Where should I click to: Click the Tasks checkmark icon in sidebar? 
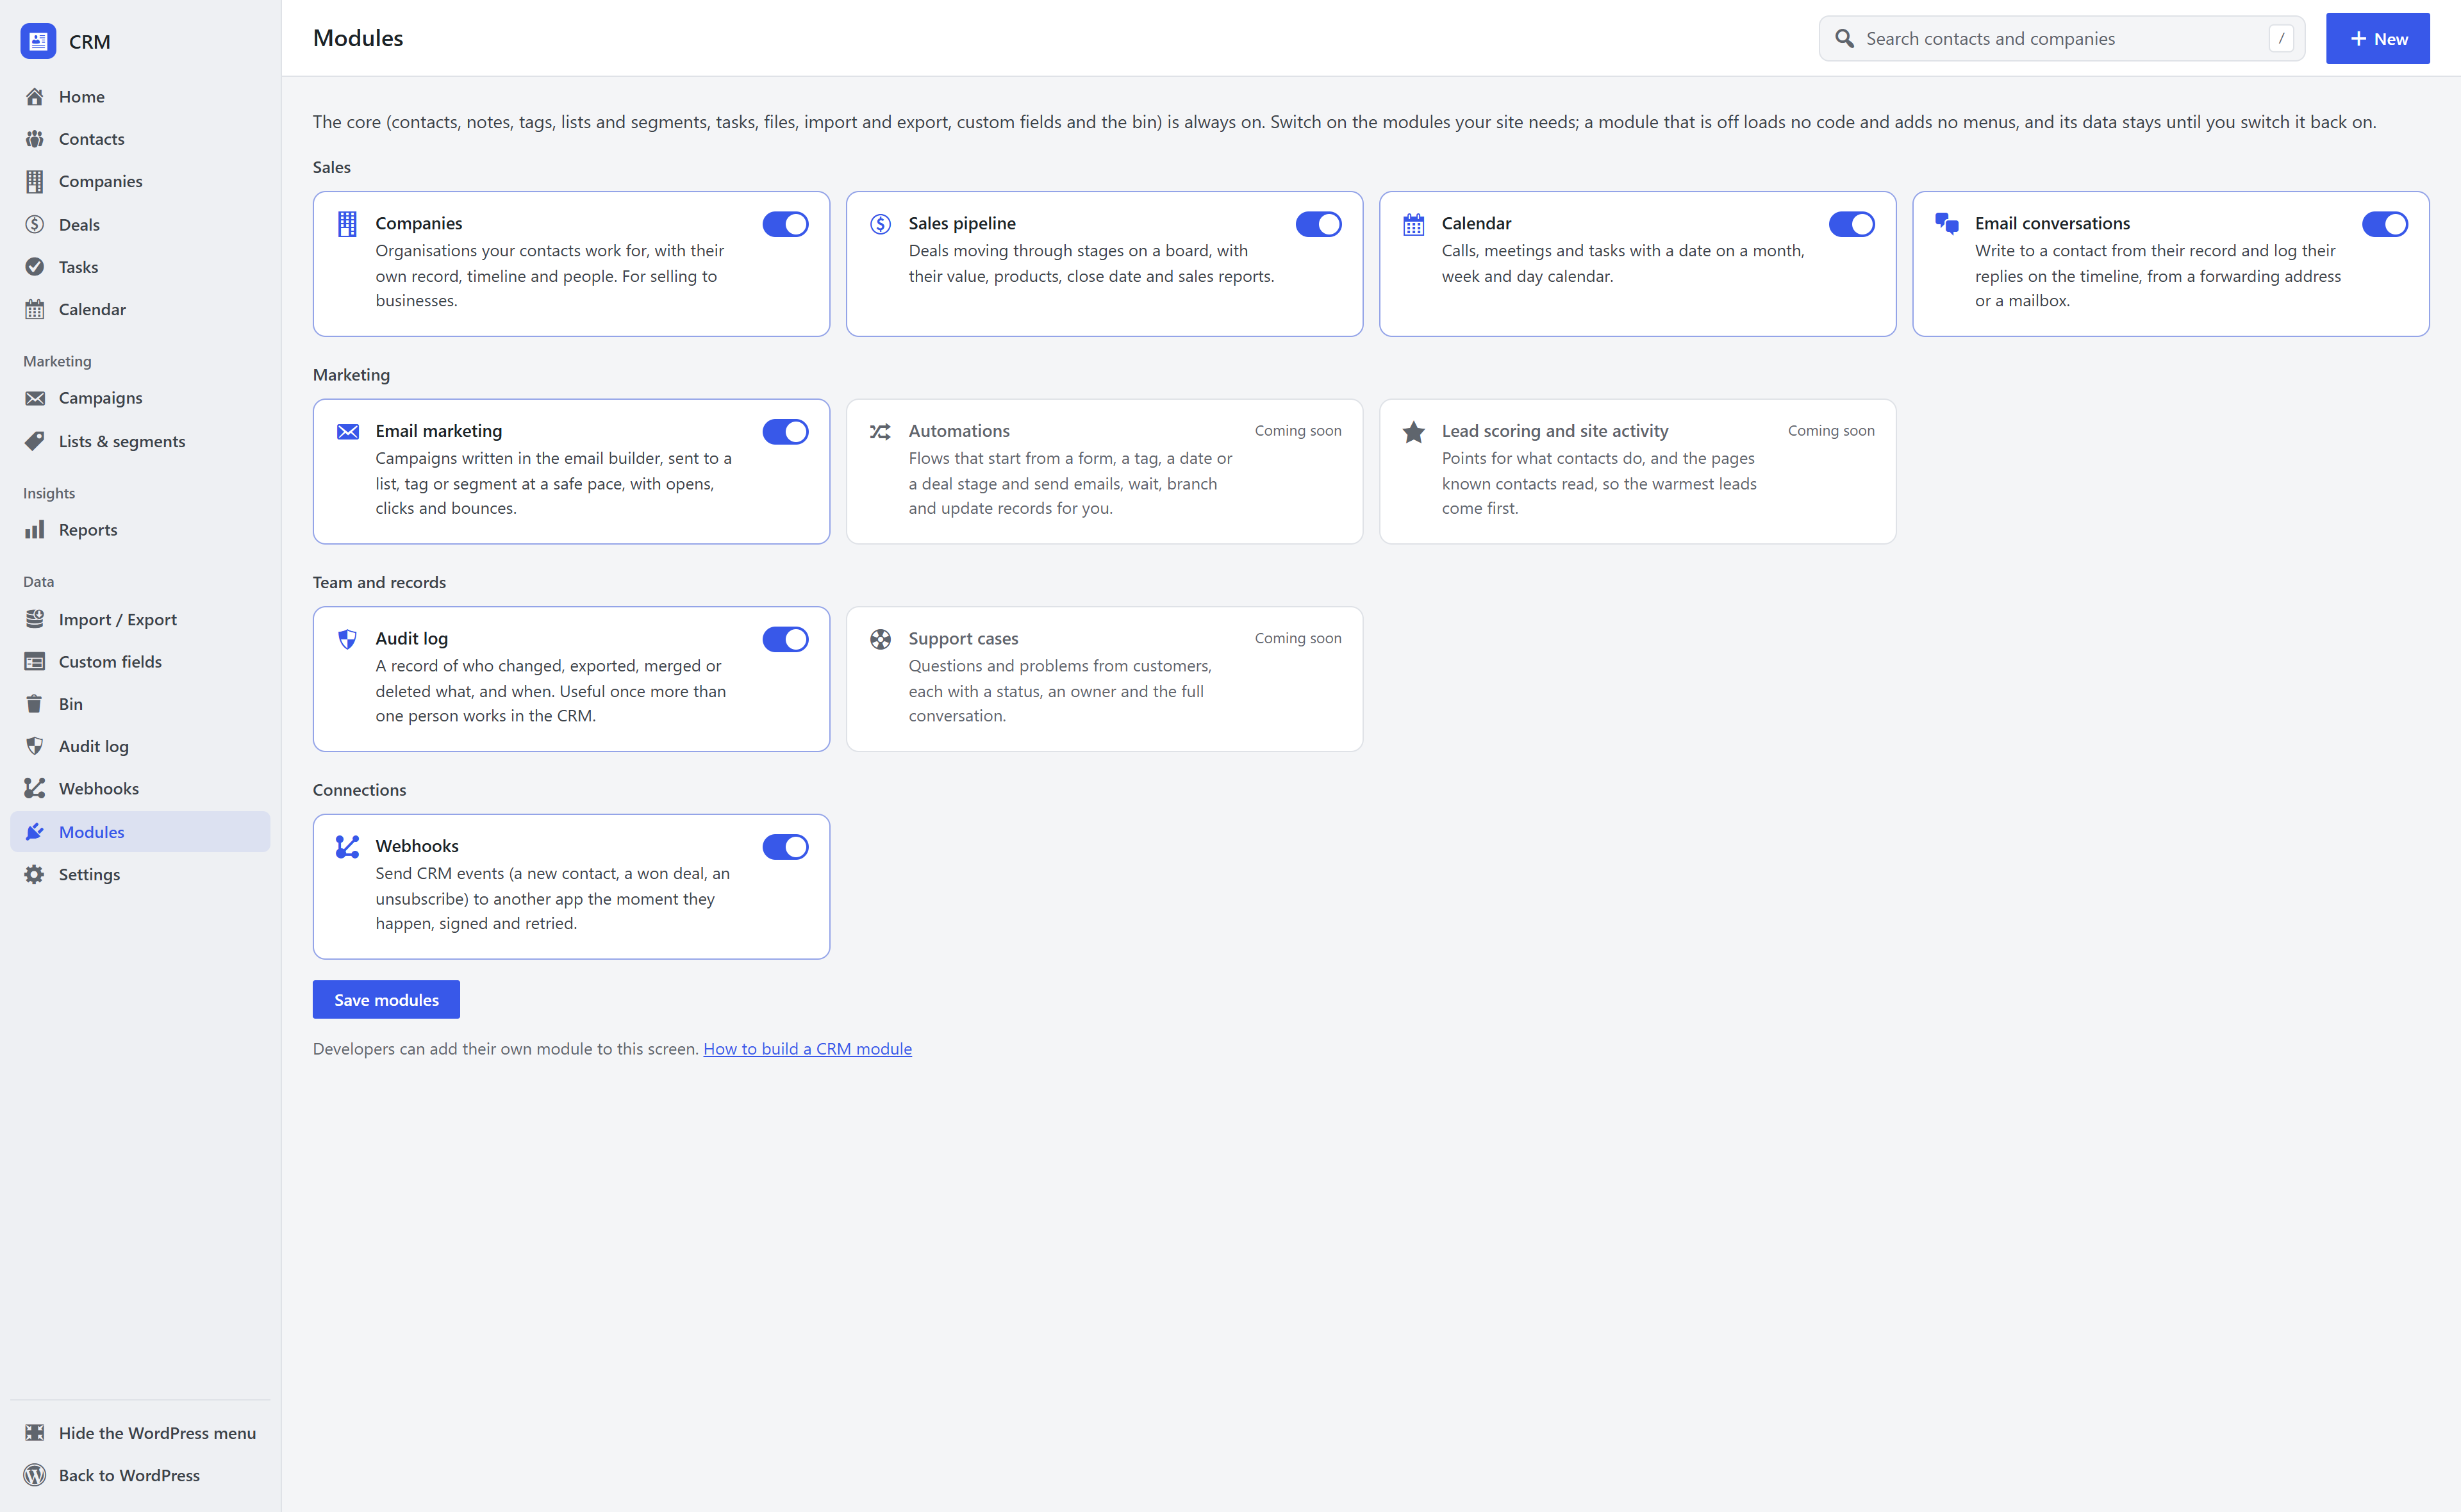click(x=35, y=267)
